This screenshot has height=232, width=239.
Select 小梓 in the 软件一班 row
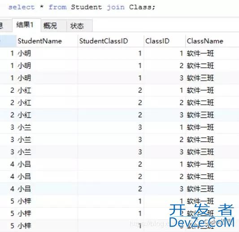24,202
